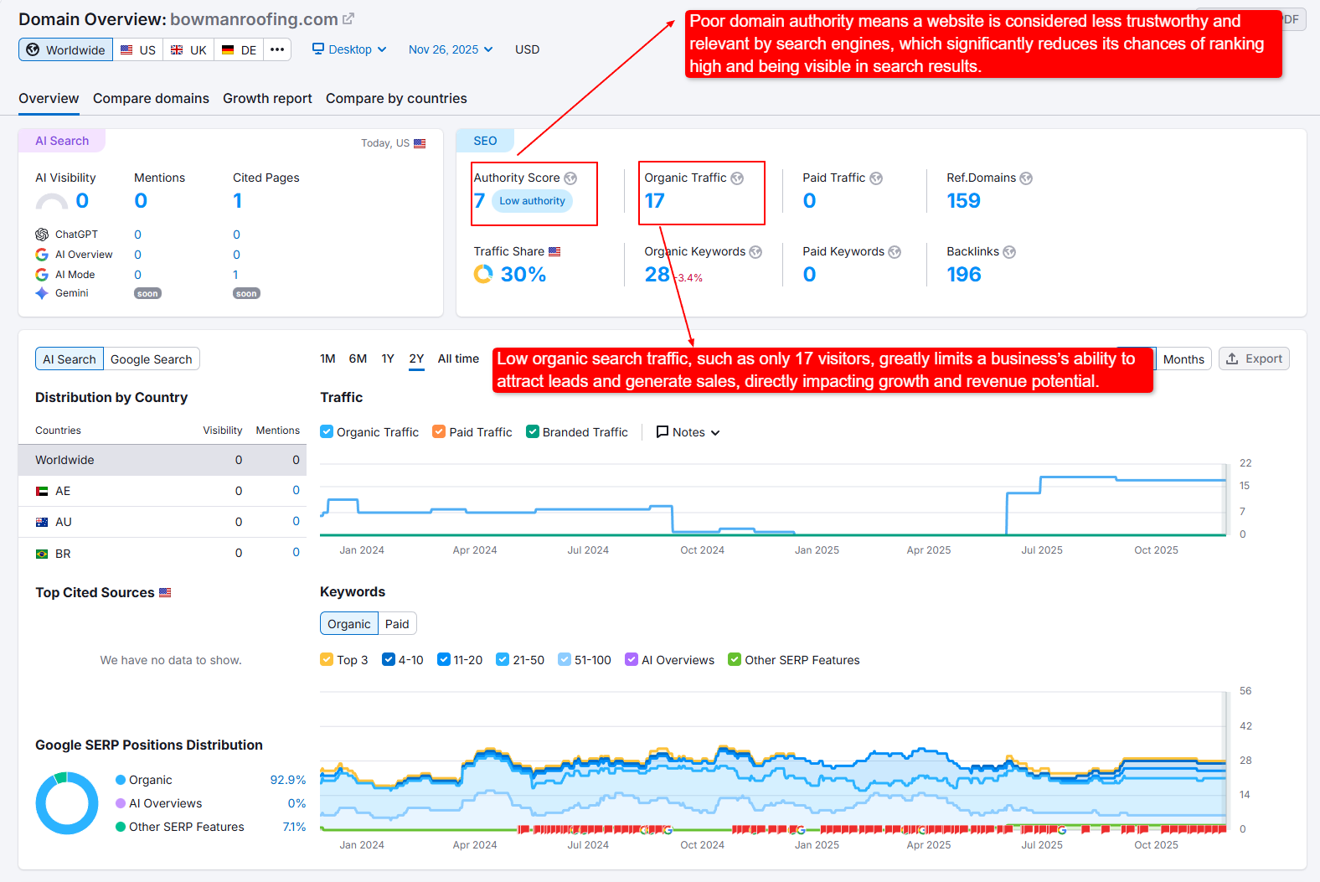Uncheck the Organic Traffic checkbox
1320x882 pixels.
(327, 432)
